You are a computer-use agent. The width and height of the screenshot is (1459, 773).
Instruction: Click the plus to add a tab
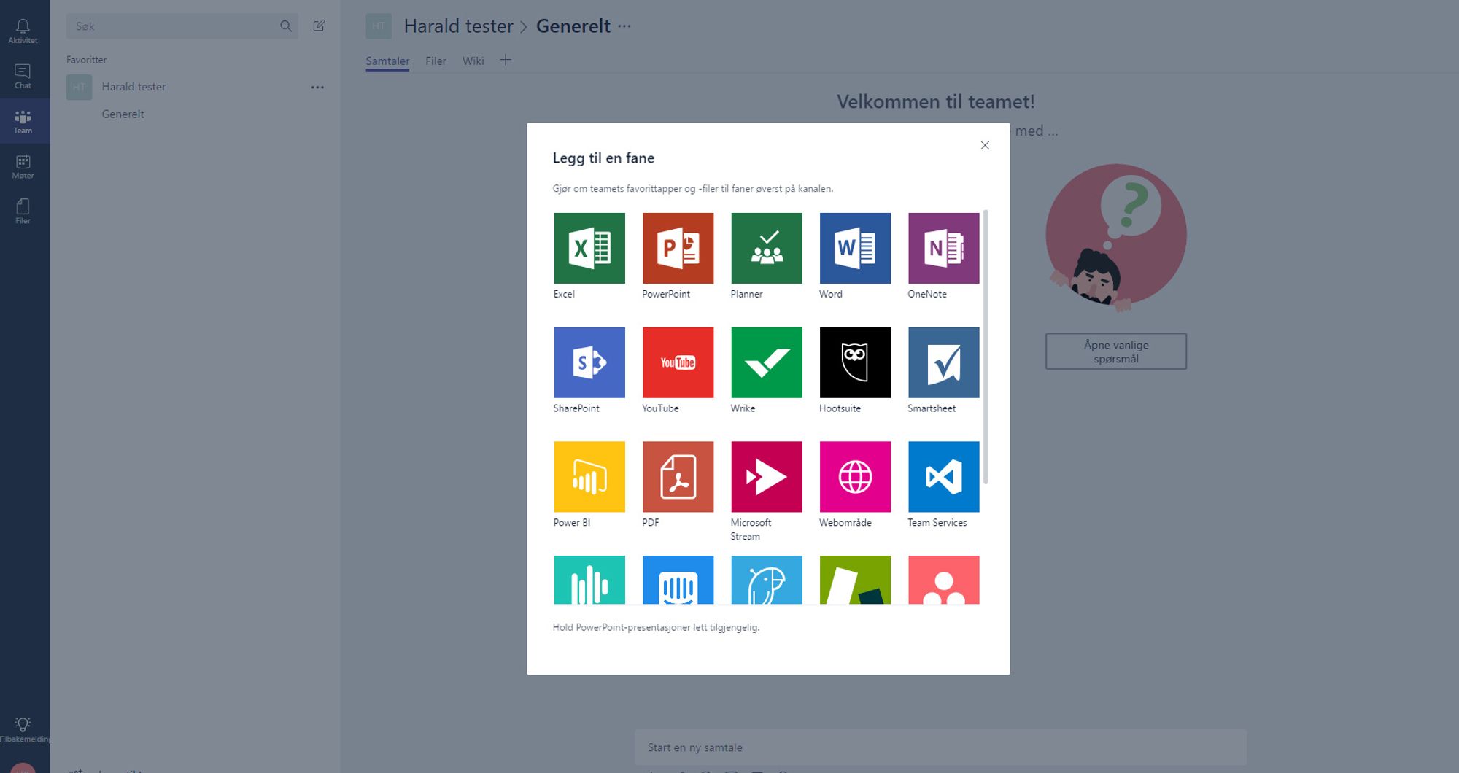(506, 60)
